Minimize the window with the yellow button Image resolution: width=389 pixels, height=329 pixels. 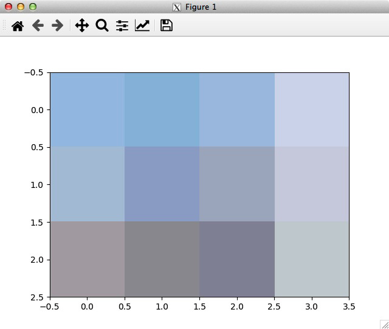(20, 7)
